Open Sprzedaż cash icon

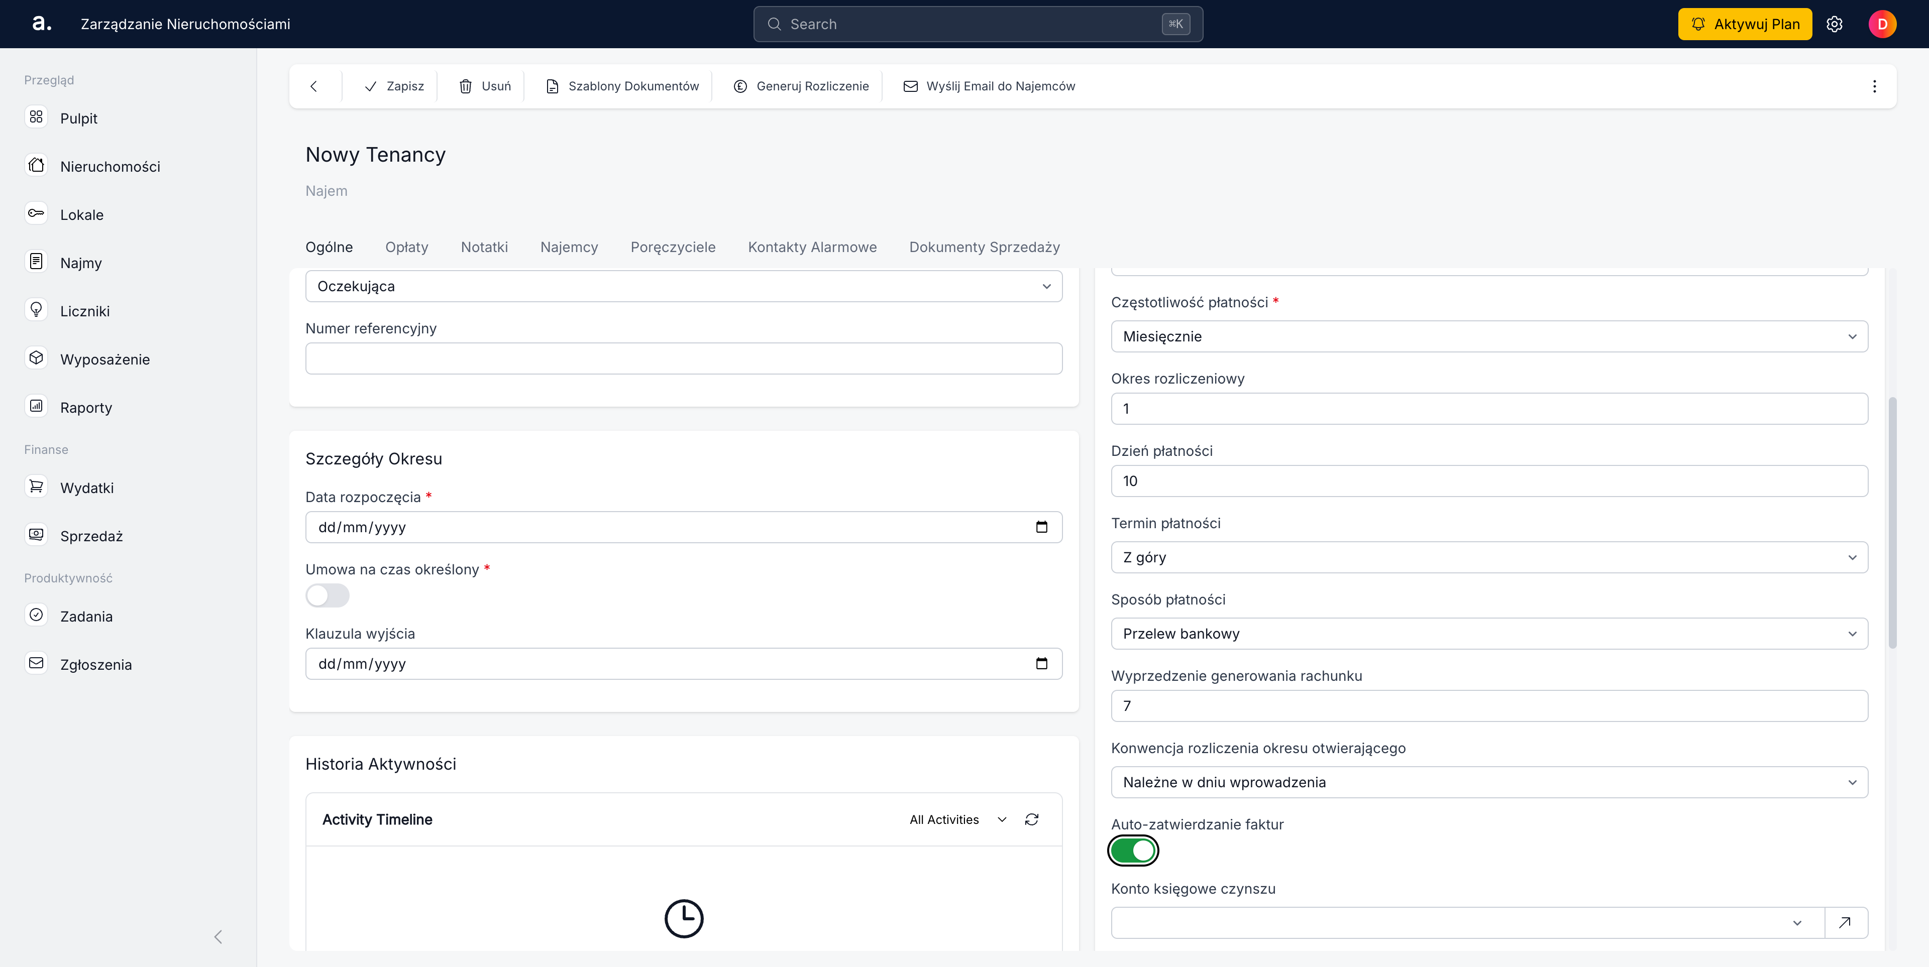coord(36,535)
